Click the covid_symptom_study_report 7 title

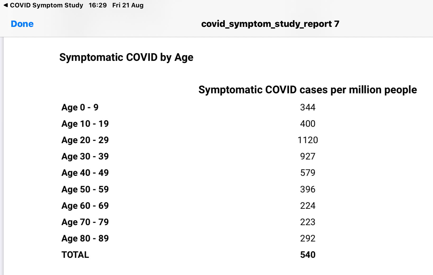click(x=270, y=24)
